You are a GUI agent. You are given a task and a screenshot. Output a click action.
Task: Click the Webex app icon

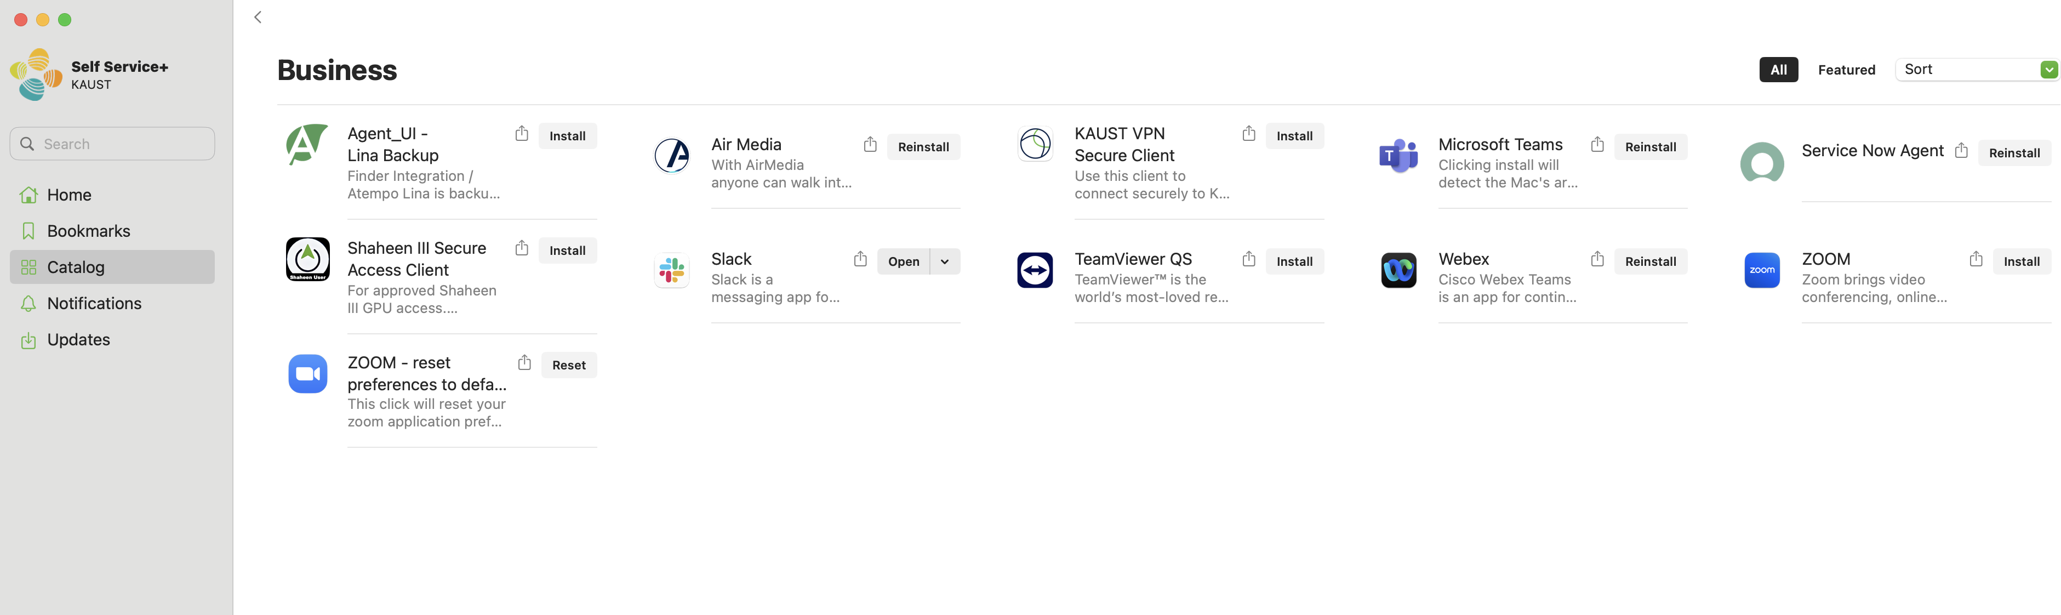(x=1398, y=270)
